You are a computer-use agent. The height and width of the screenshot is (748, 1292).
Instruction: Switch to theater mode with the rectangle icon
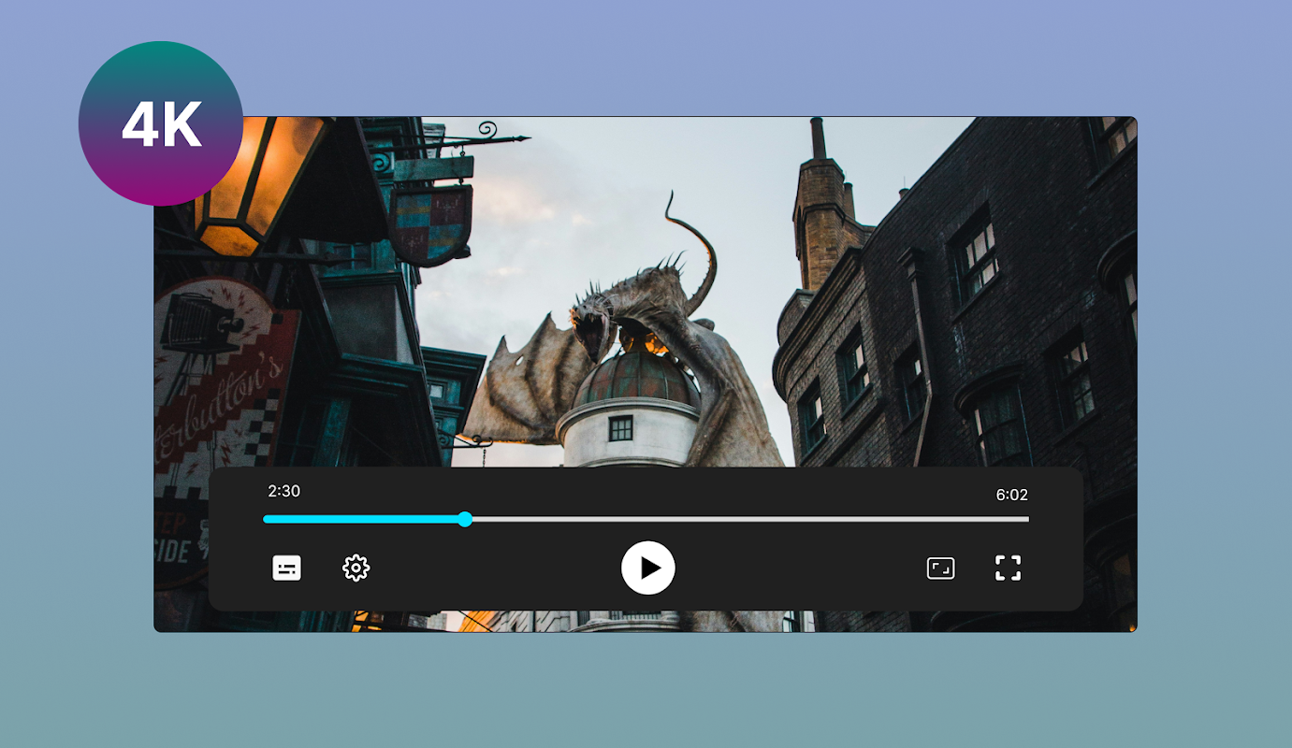click(940, 568)
